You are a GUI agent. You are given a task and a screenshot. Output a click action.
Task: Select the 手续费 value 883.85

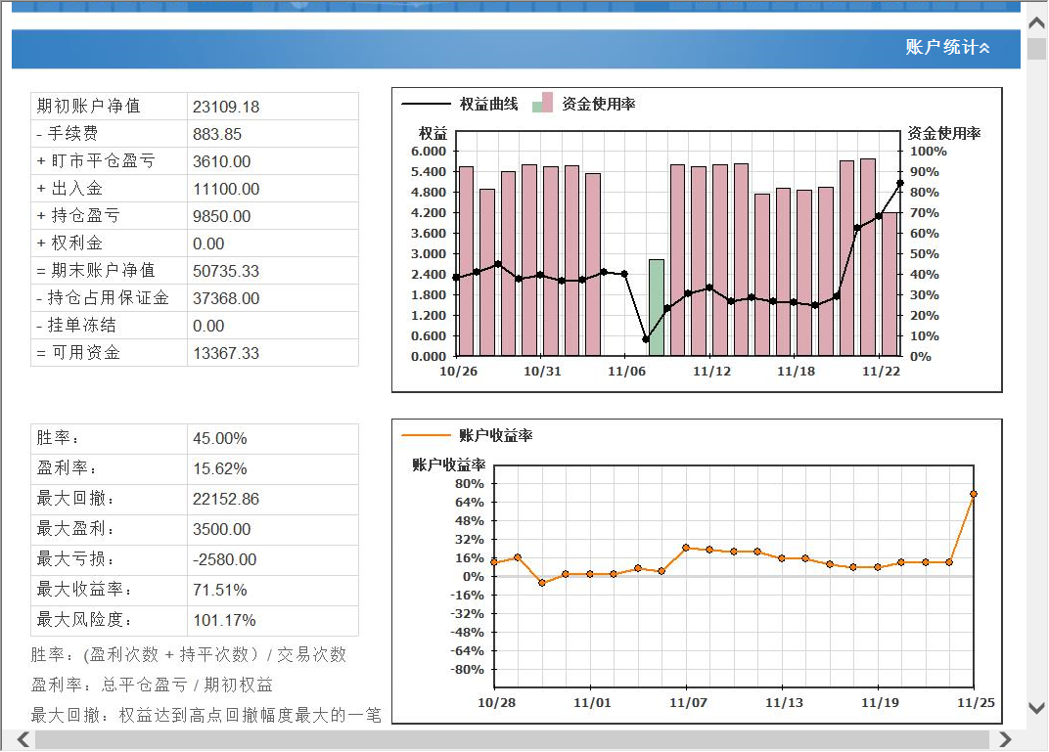[217, 134]
